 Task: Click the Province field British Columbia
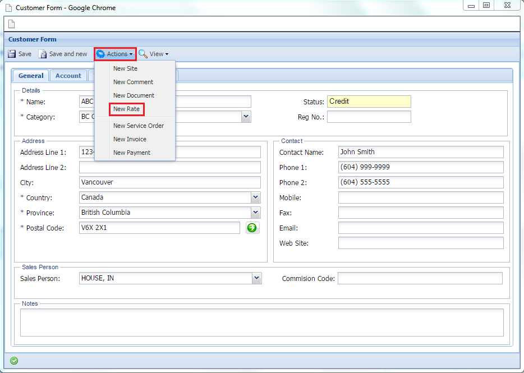[165, 213]
